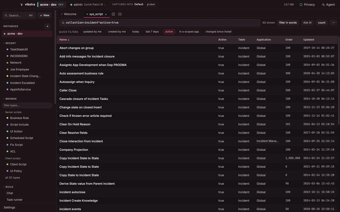Open the 'Caller Close' script record
This screenshot has height=212, width=340.
click(x=68, y=90)
